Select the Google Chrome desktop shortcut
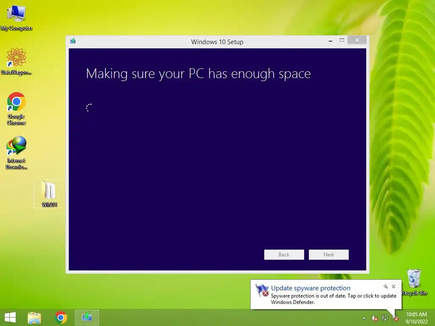 (17, 109)
